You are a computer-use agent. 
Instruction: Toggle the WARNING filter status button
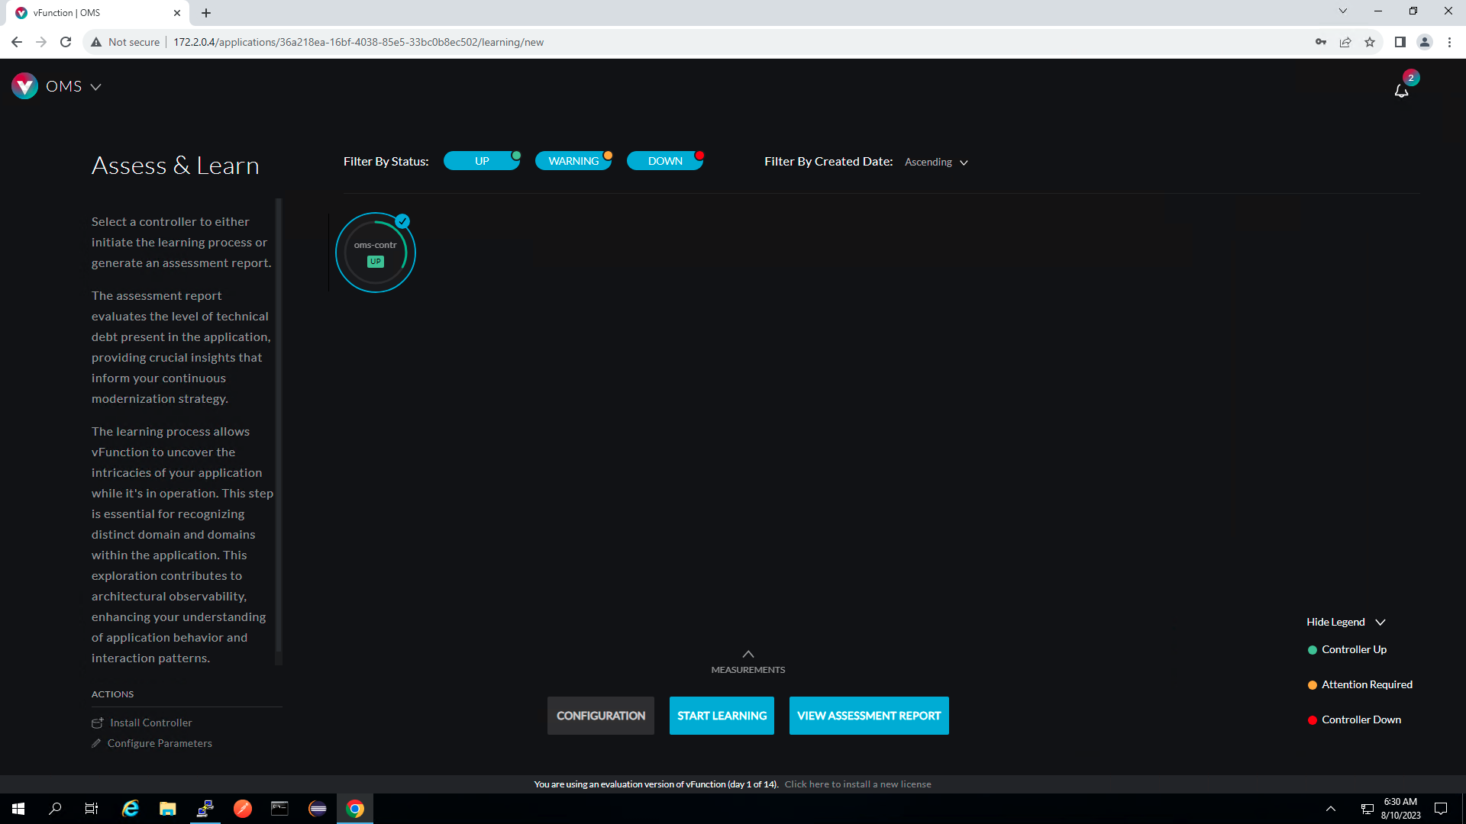click(574, 161)
